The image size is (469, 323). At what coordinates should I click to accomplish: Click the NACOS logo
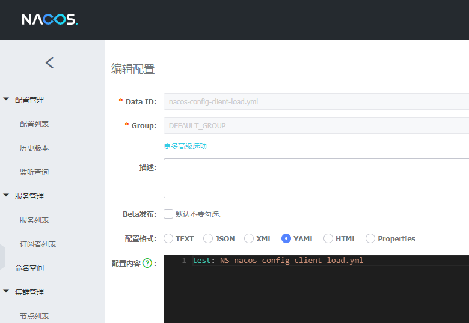coord(50,19)
